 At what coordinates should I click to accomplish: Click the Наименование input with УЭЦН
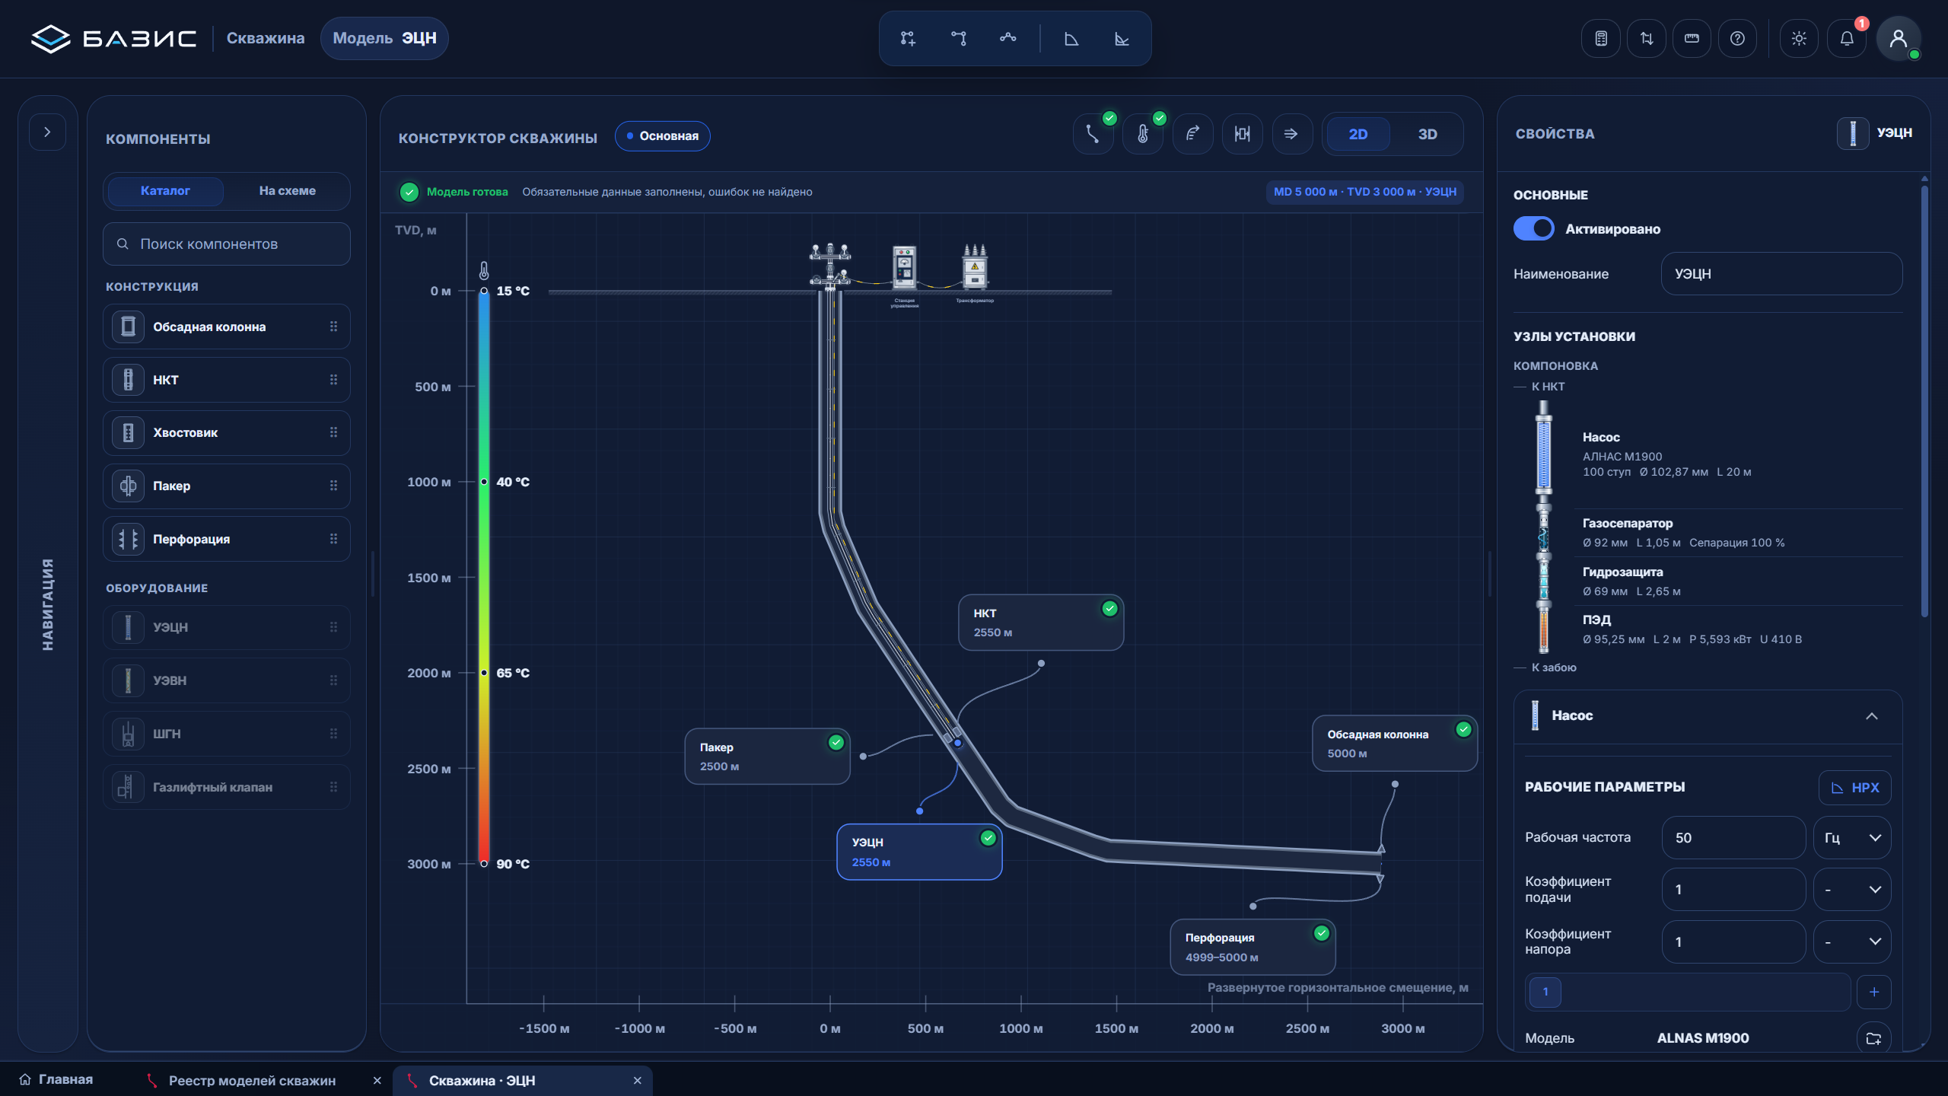point(1781,274)
